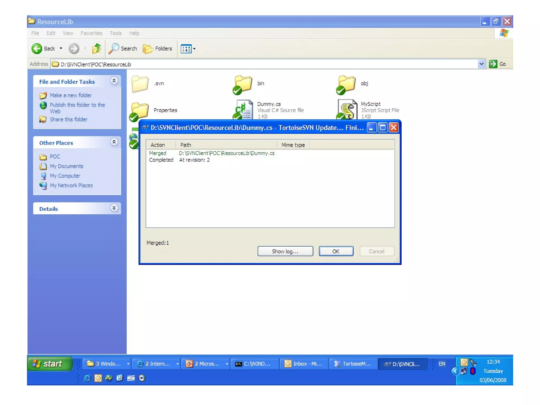Expand the Details panel
This screenshot has width=540, height=405.
coord(114,208)
